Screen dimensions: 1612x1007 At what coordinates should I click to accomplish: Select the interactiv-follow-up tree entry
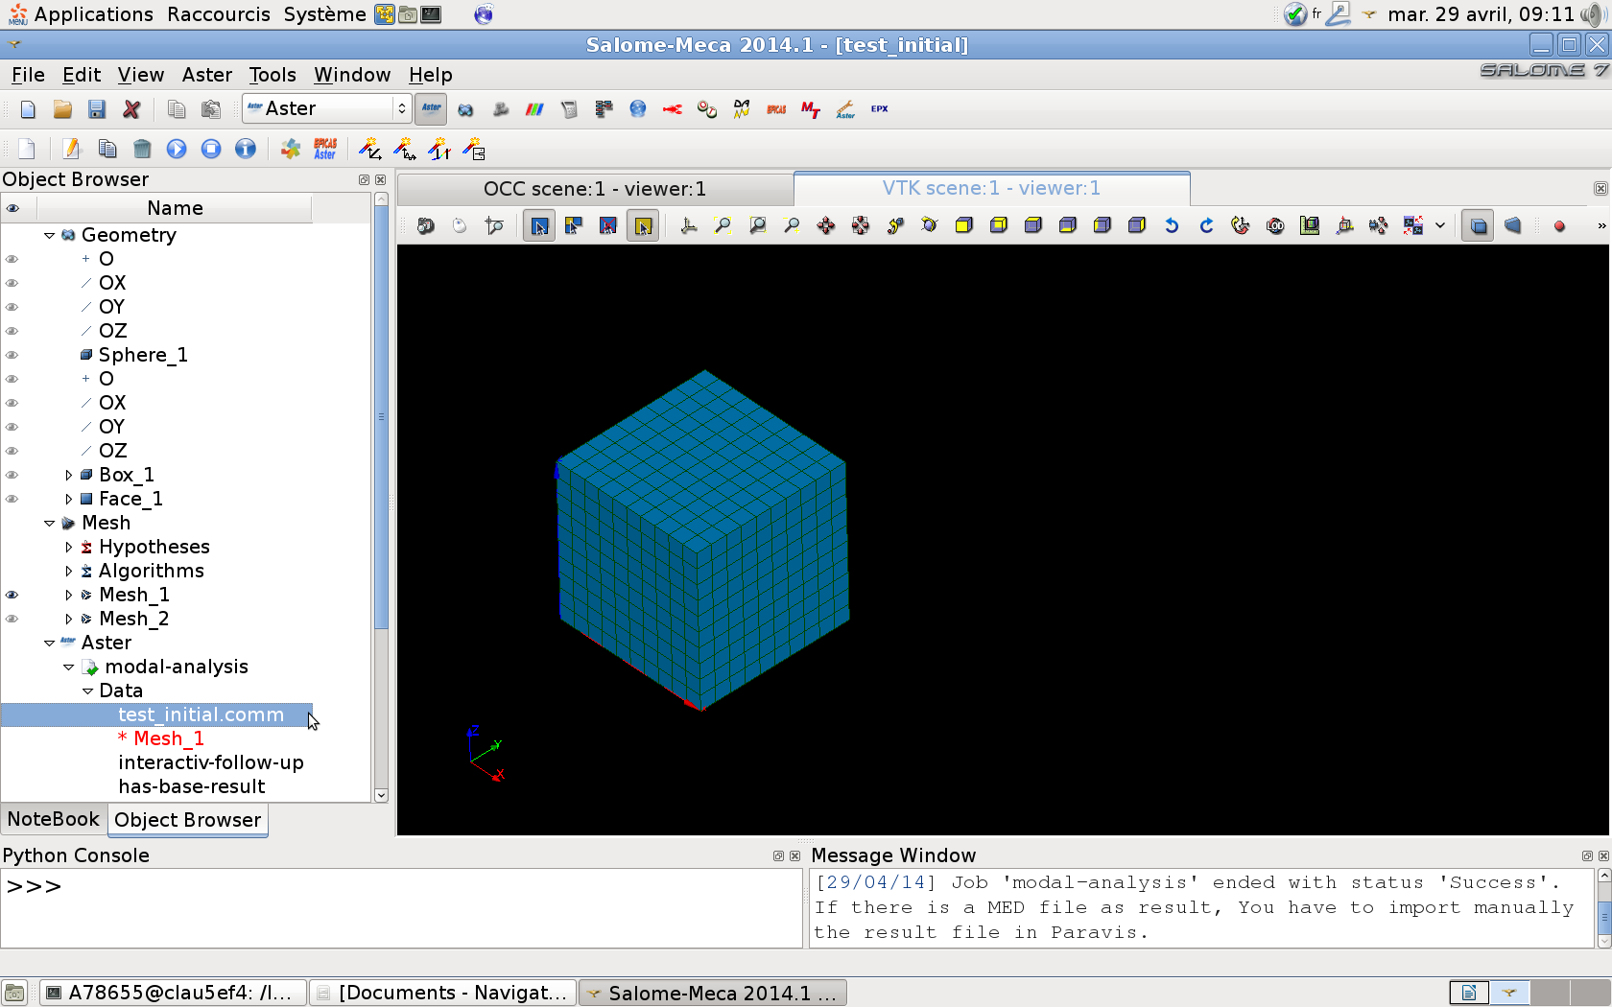pyautogui.click(x=210, y=762)
